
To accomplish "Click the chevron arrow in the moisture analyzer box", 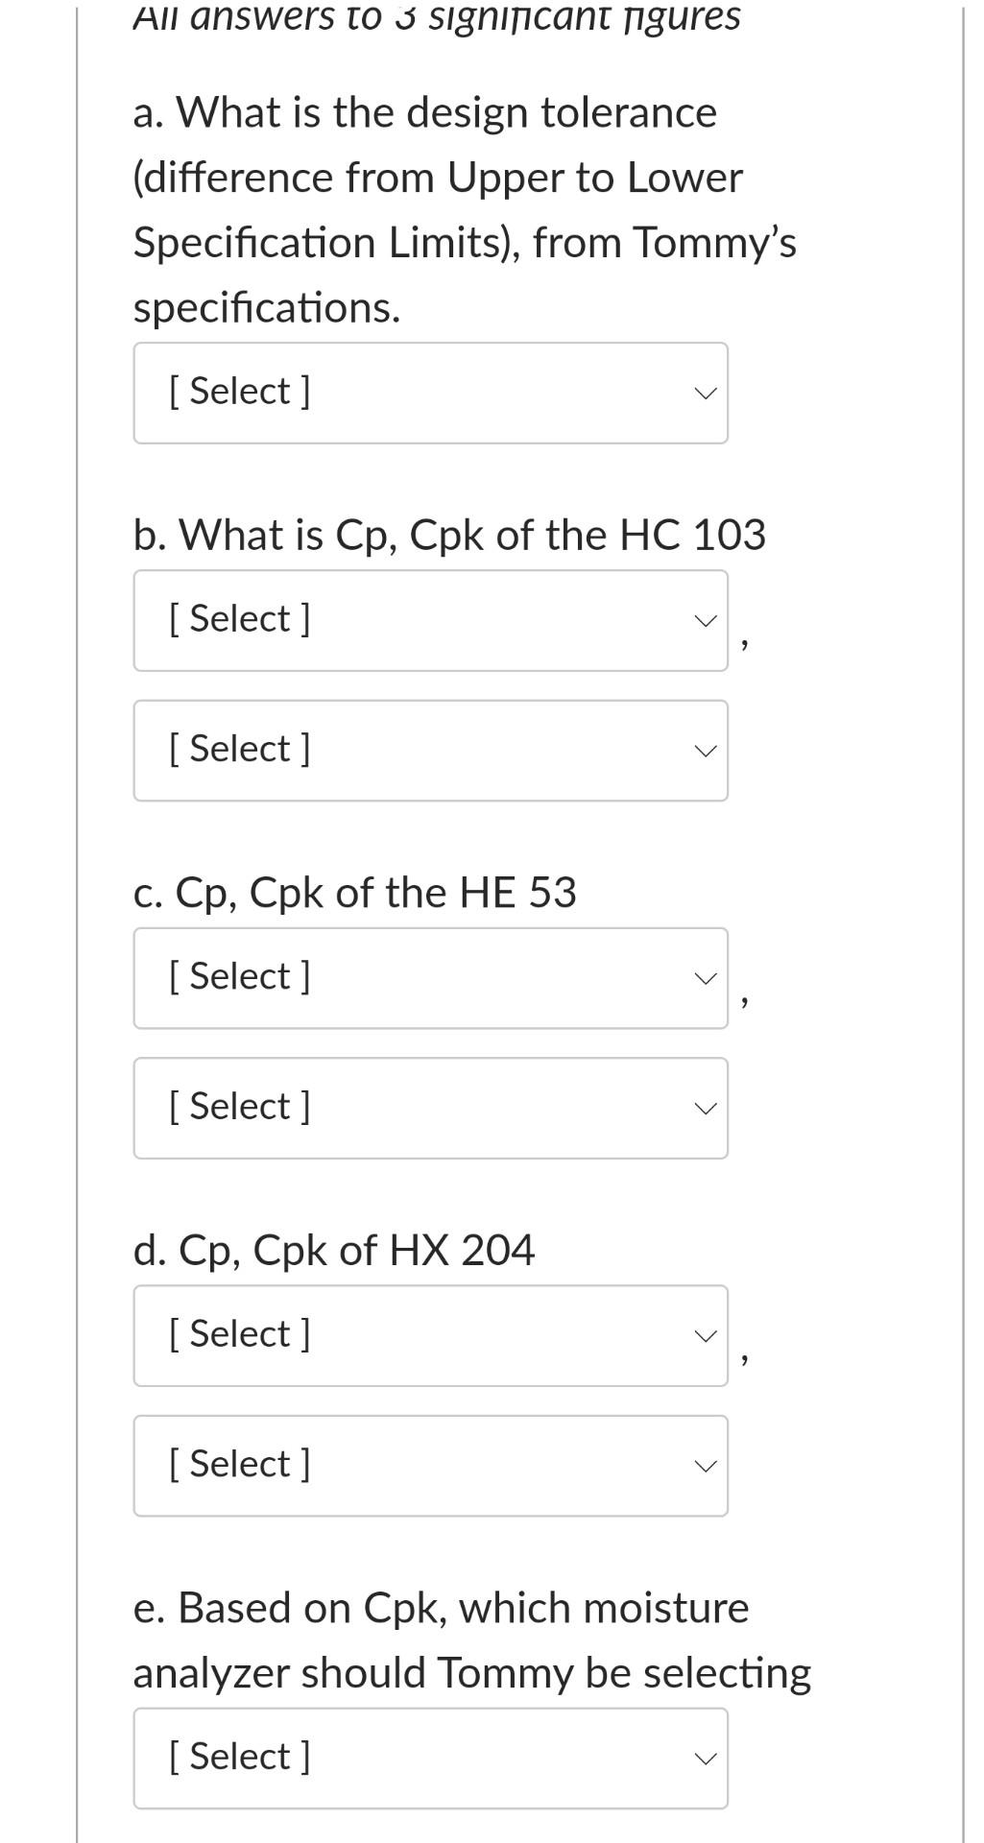I will (x=706, y=1759).
